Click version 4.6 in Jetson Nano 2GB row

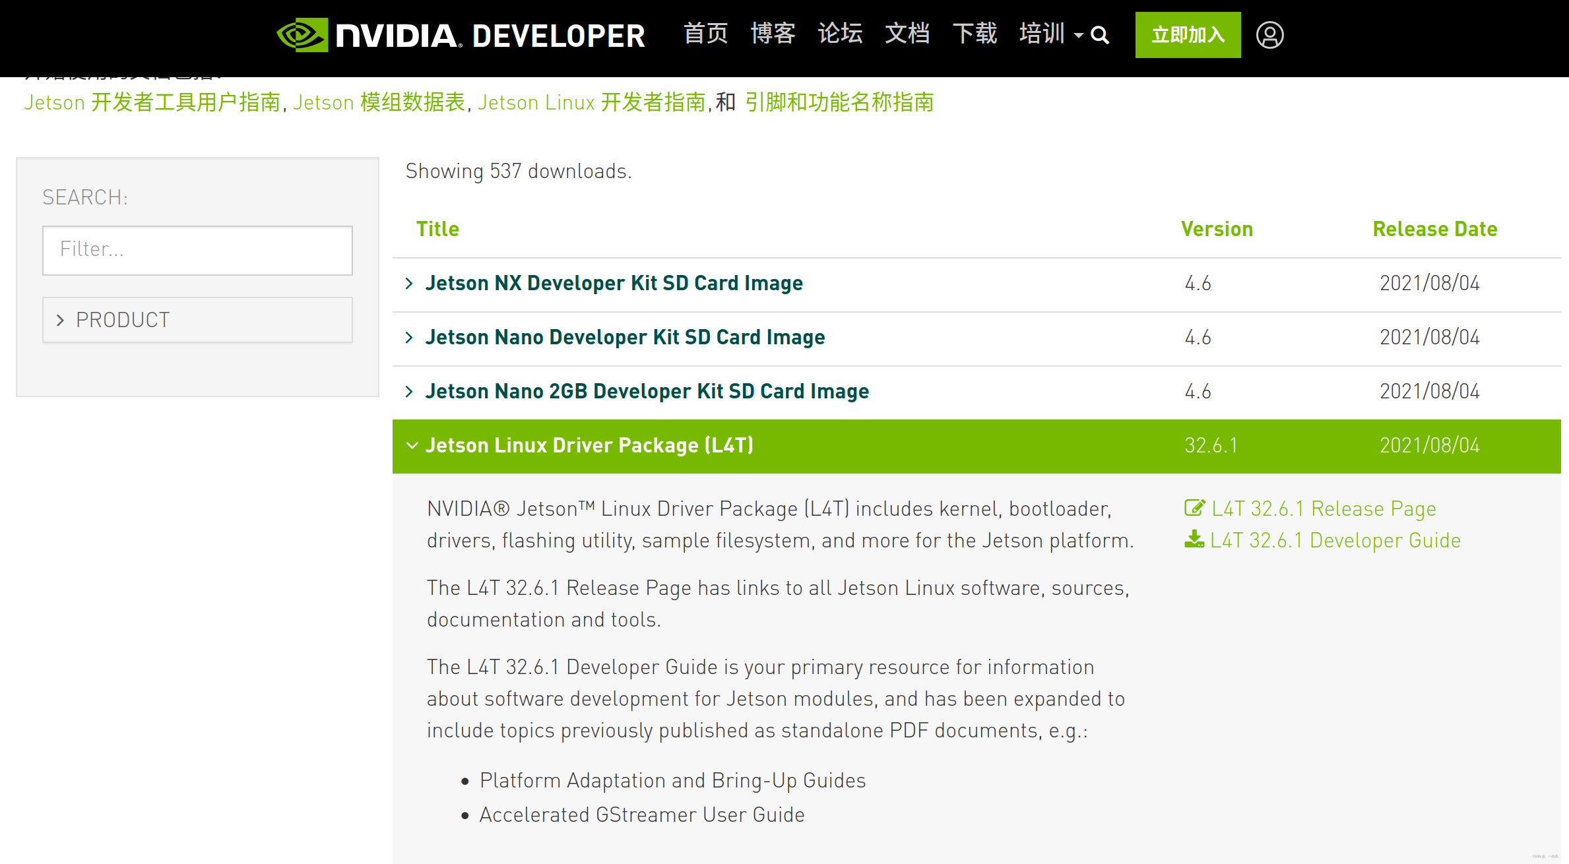(x=1198, y=392)
